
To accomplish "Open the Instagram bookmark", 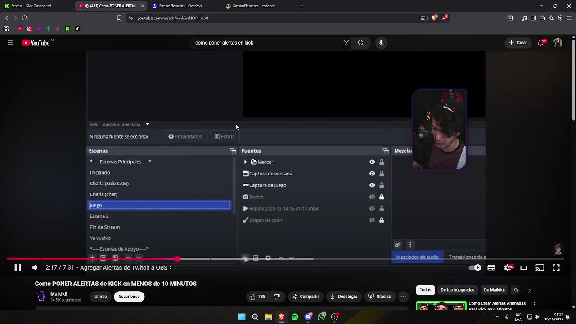I will [x=29, y=28].
